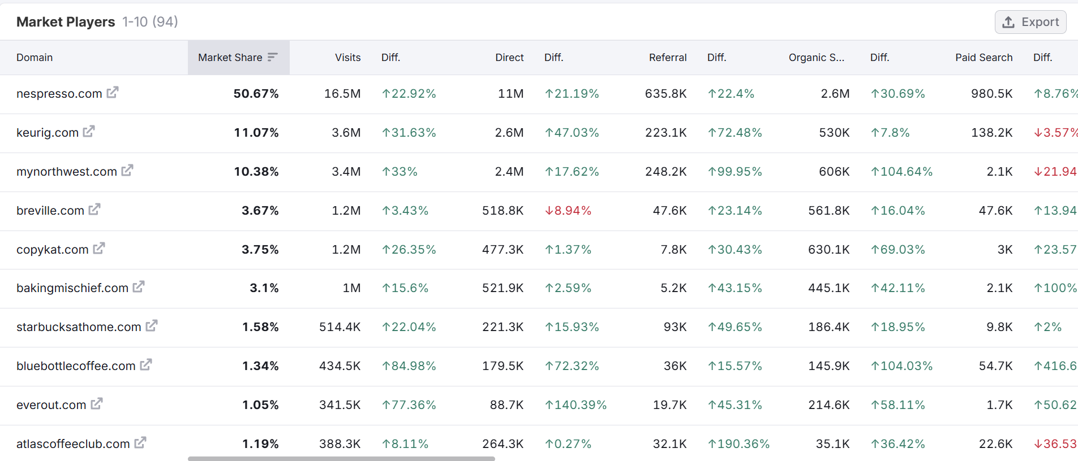The width and height of the screenshot is (1078, 461).
Task: Click the horizontal table scrollbar
Action: 341,458
